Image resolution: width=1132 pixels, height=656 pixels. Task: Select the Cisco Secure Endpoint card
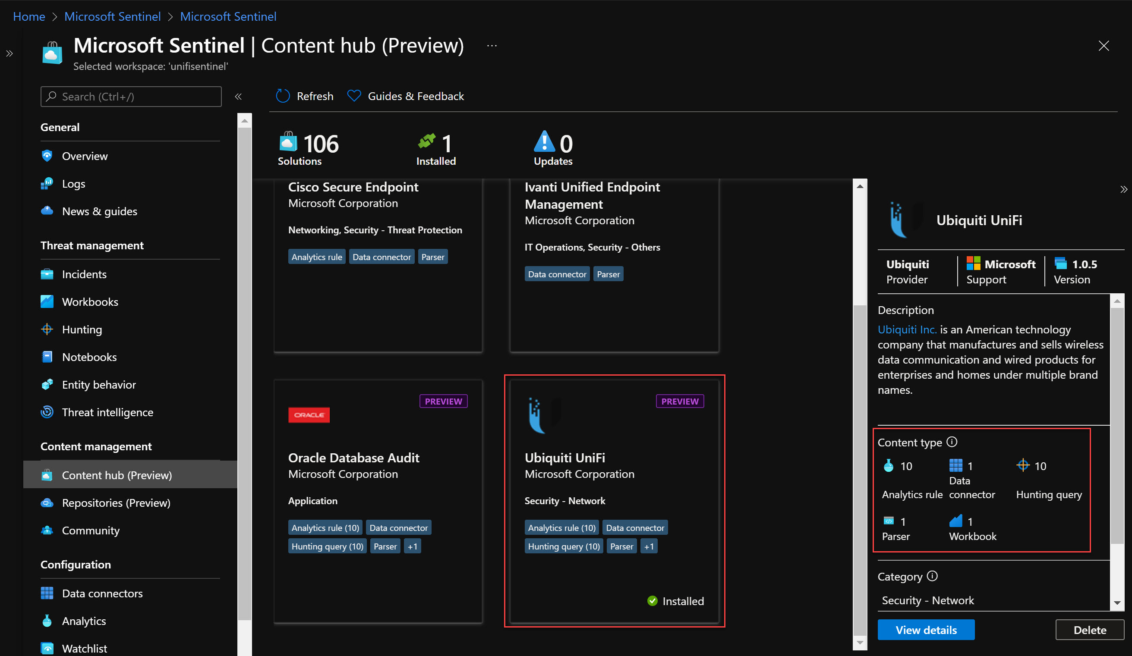tap(378, 265)
